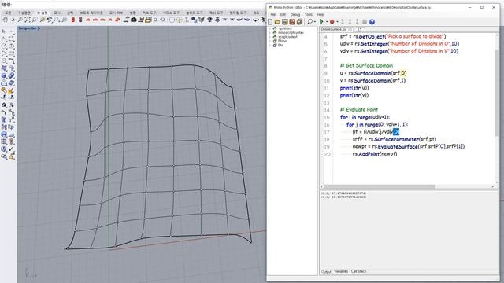Screen dimensions: 504x283
Task: Expand the Etc tree node
Action: pyautogui.click(x=269, y=46)
